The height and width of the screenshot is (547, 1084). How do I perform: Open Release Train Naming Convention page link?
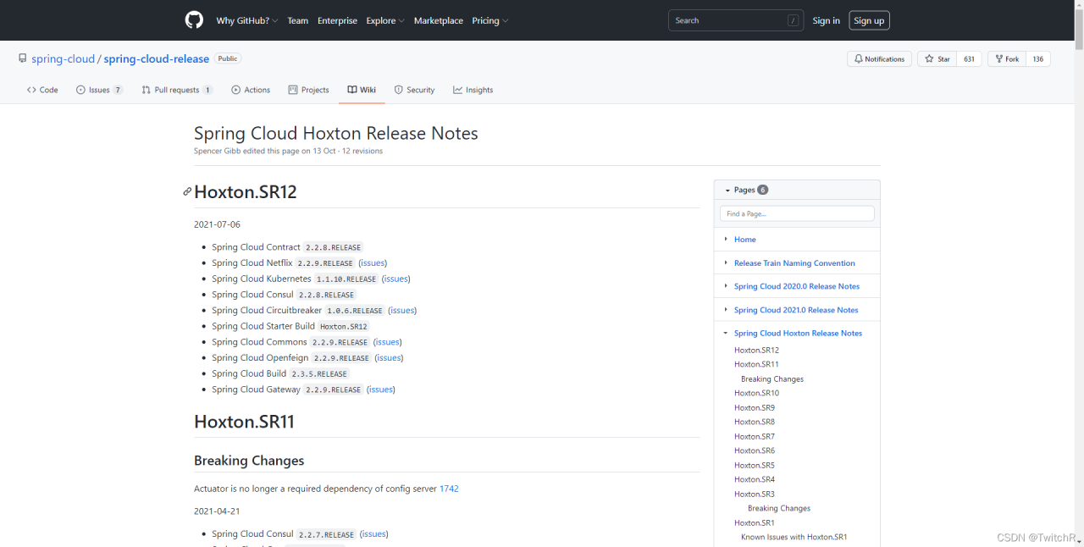[794, 263]
